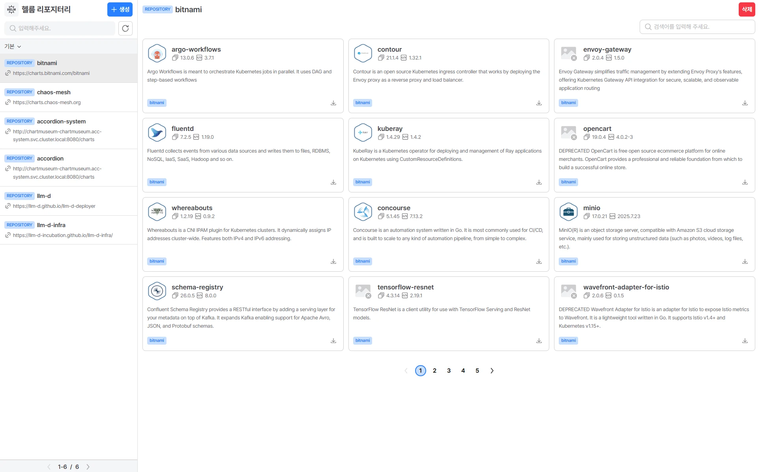760x472 pixels.
Task: Click bitnami tag on kuberay card
Action: point(363,182)
